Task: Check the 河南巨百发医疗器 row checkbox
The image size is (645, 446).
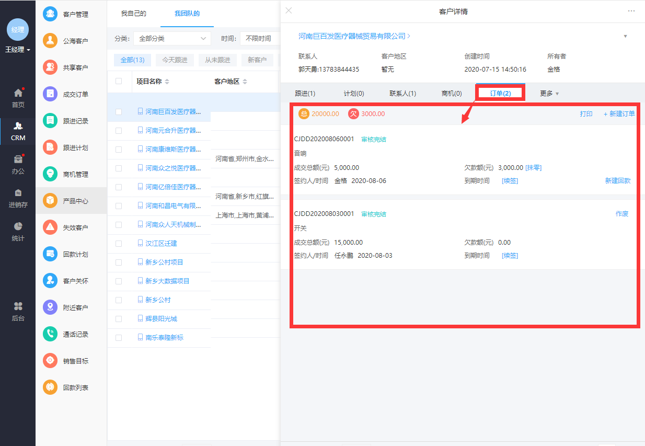Action: [119, 112]
